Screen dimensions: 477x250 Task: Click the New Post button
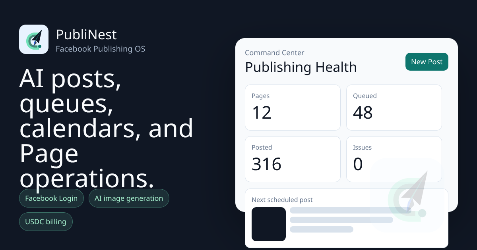click(427, 62)
